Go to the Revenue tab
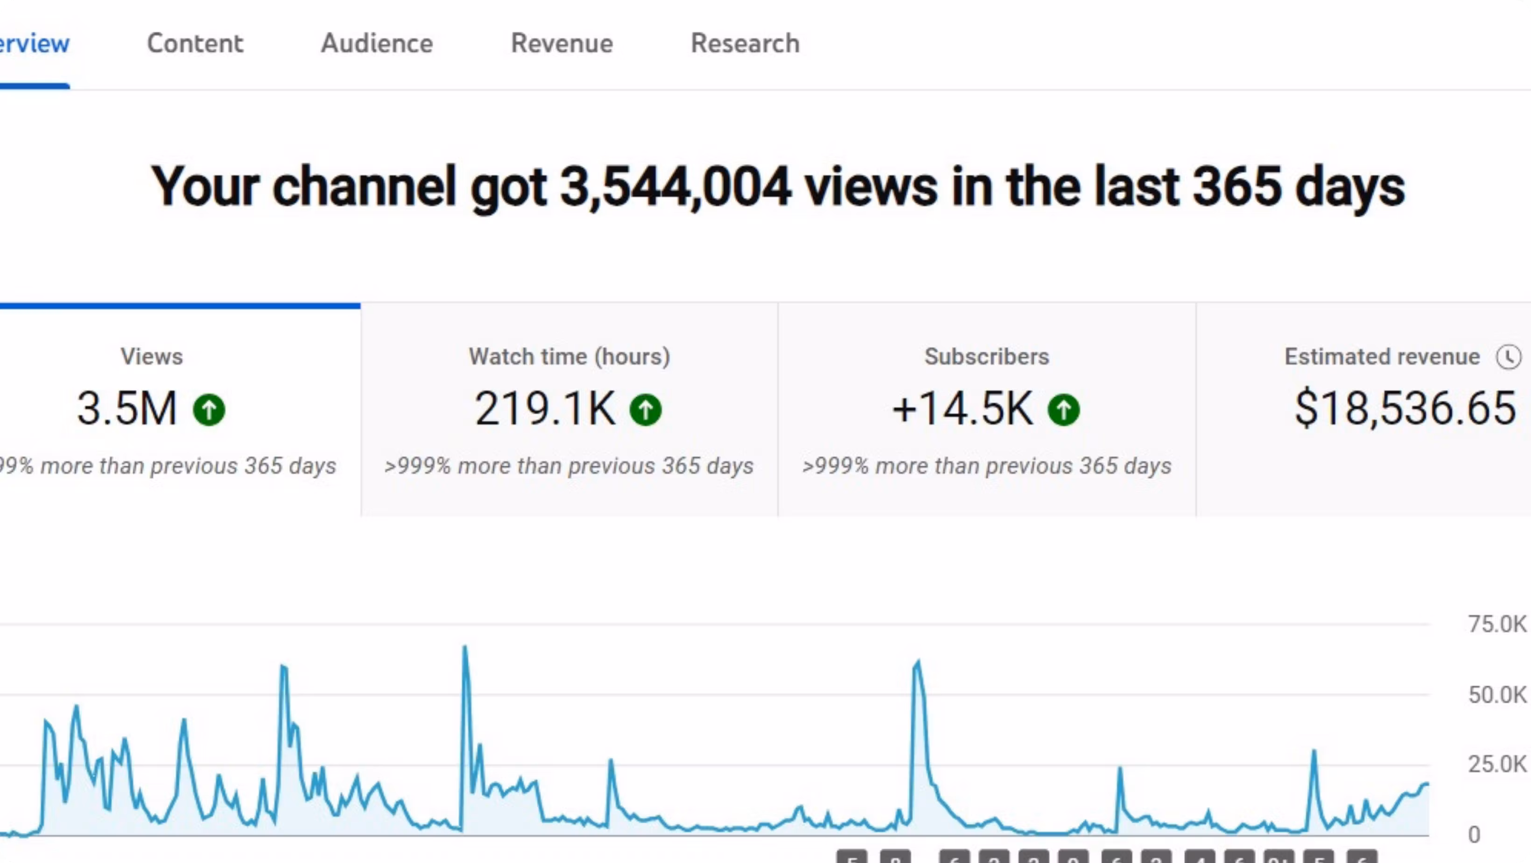This screenshot has height=863, width=1531. point(562,43)
